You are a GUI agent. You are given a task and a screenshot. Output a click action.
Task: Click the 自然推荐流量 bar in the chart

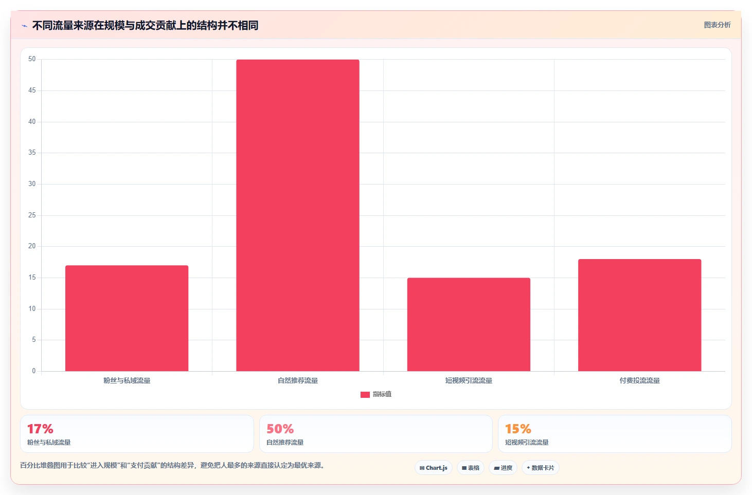298,215
